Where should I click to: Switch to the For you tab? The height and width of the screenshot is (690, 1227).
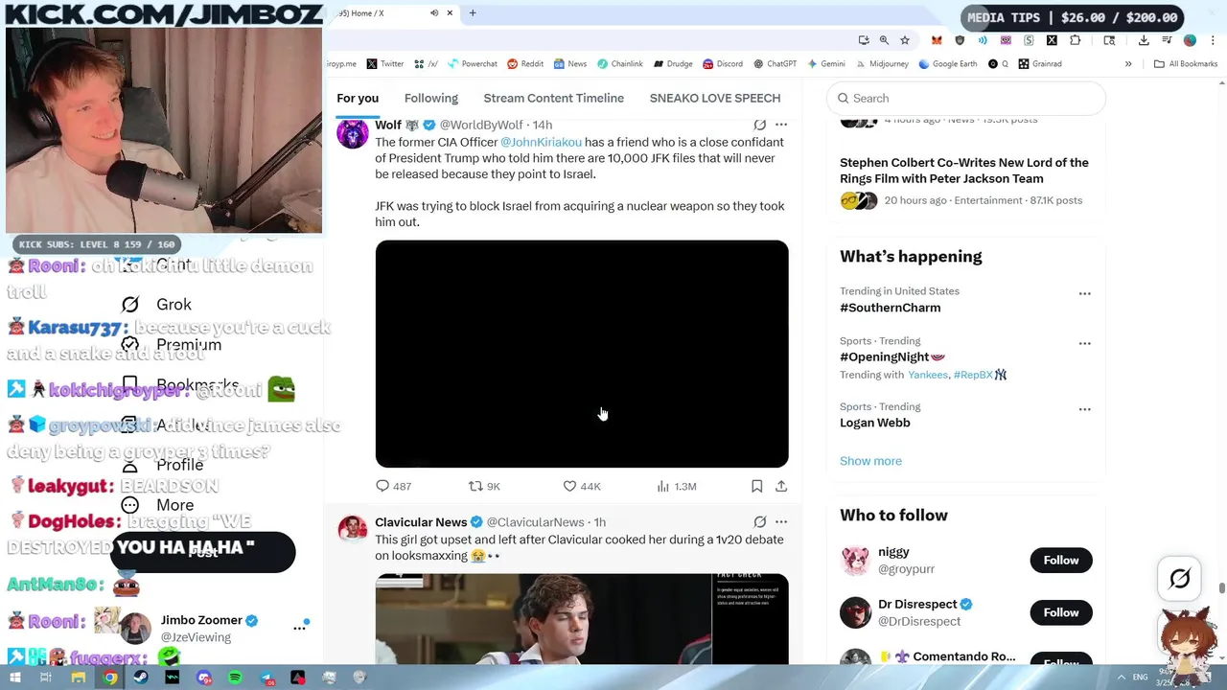358,98
